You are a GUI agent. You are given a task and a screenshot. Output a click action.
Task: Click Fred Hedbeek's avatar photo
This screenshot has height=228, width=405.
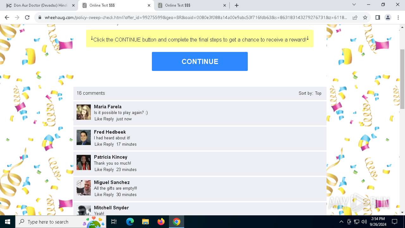tap(84, 137)
